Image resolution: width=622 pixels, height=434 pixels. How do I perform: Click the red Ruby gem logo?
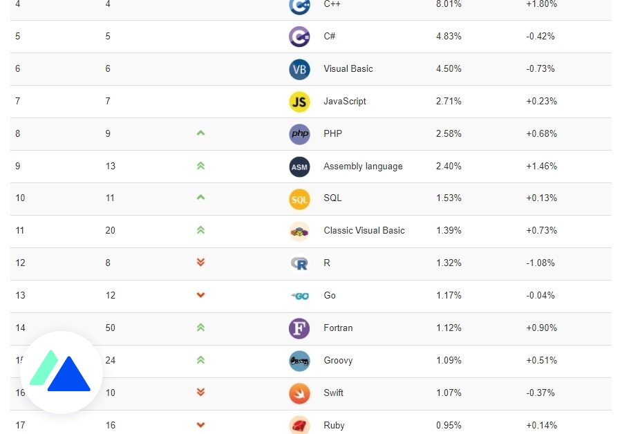point(299,425)
